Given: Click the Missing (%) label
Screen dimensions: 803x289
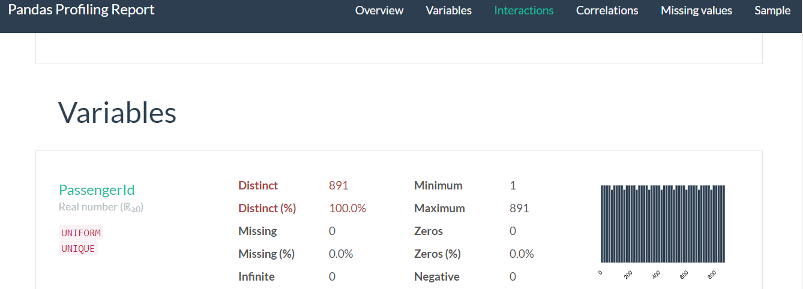Looking at the screenshot, I should [x=266, y=254].
